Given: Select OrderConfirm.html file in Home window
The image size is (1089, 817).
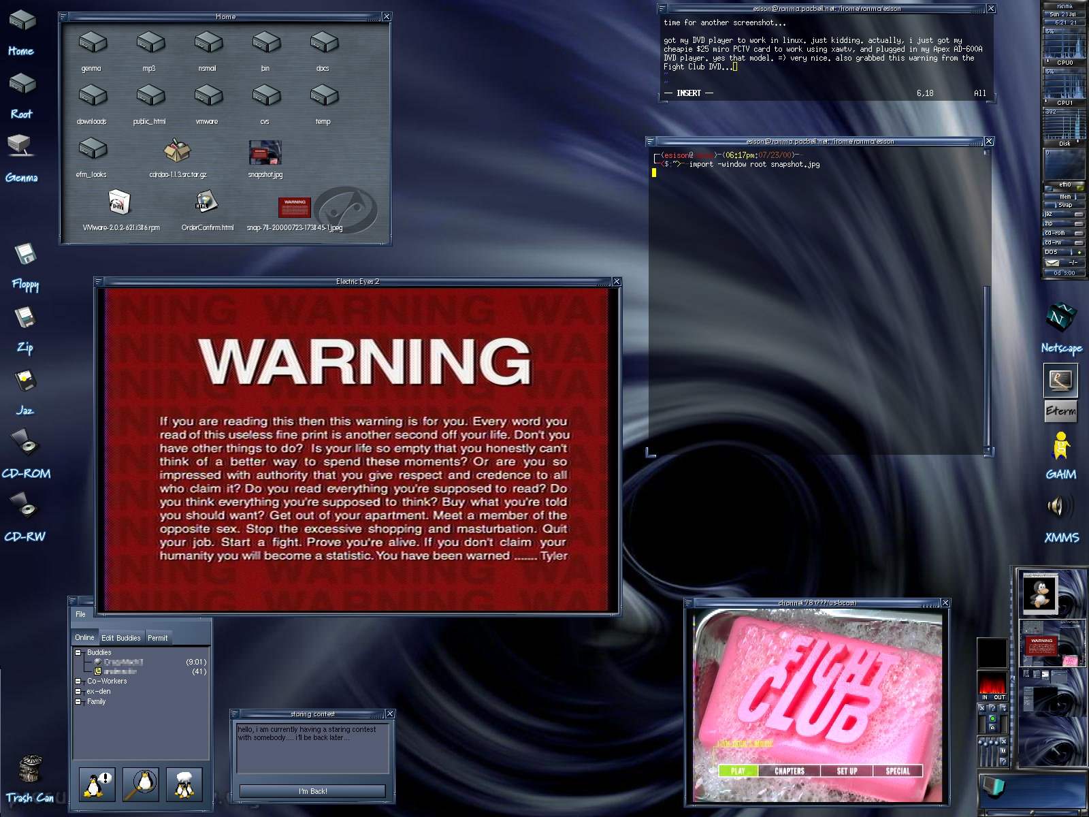Looking at the screenshot, I should 206,202.
